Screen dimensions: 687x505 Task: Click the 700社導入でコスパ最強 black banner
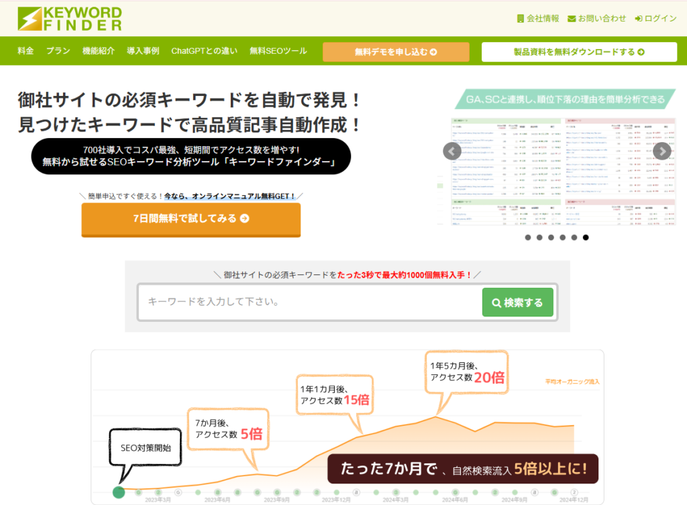click(x=191, y=156)
